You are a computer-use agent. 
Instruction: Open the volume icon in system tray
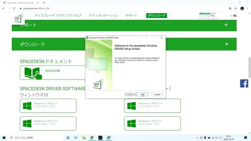click(216, 137)
